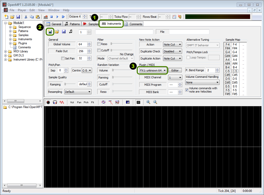Enable the Set Pan checkbox
The width and height of the screenshot is (264, 195).
[x=63, y=58]
